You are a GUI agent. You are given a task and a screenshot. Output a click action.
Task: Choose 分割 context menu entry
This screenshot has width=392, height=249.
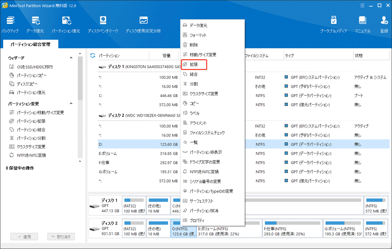[213, 84]
